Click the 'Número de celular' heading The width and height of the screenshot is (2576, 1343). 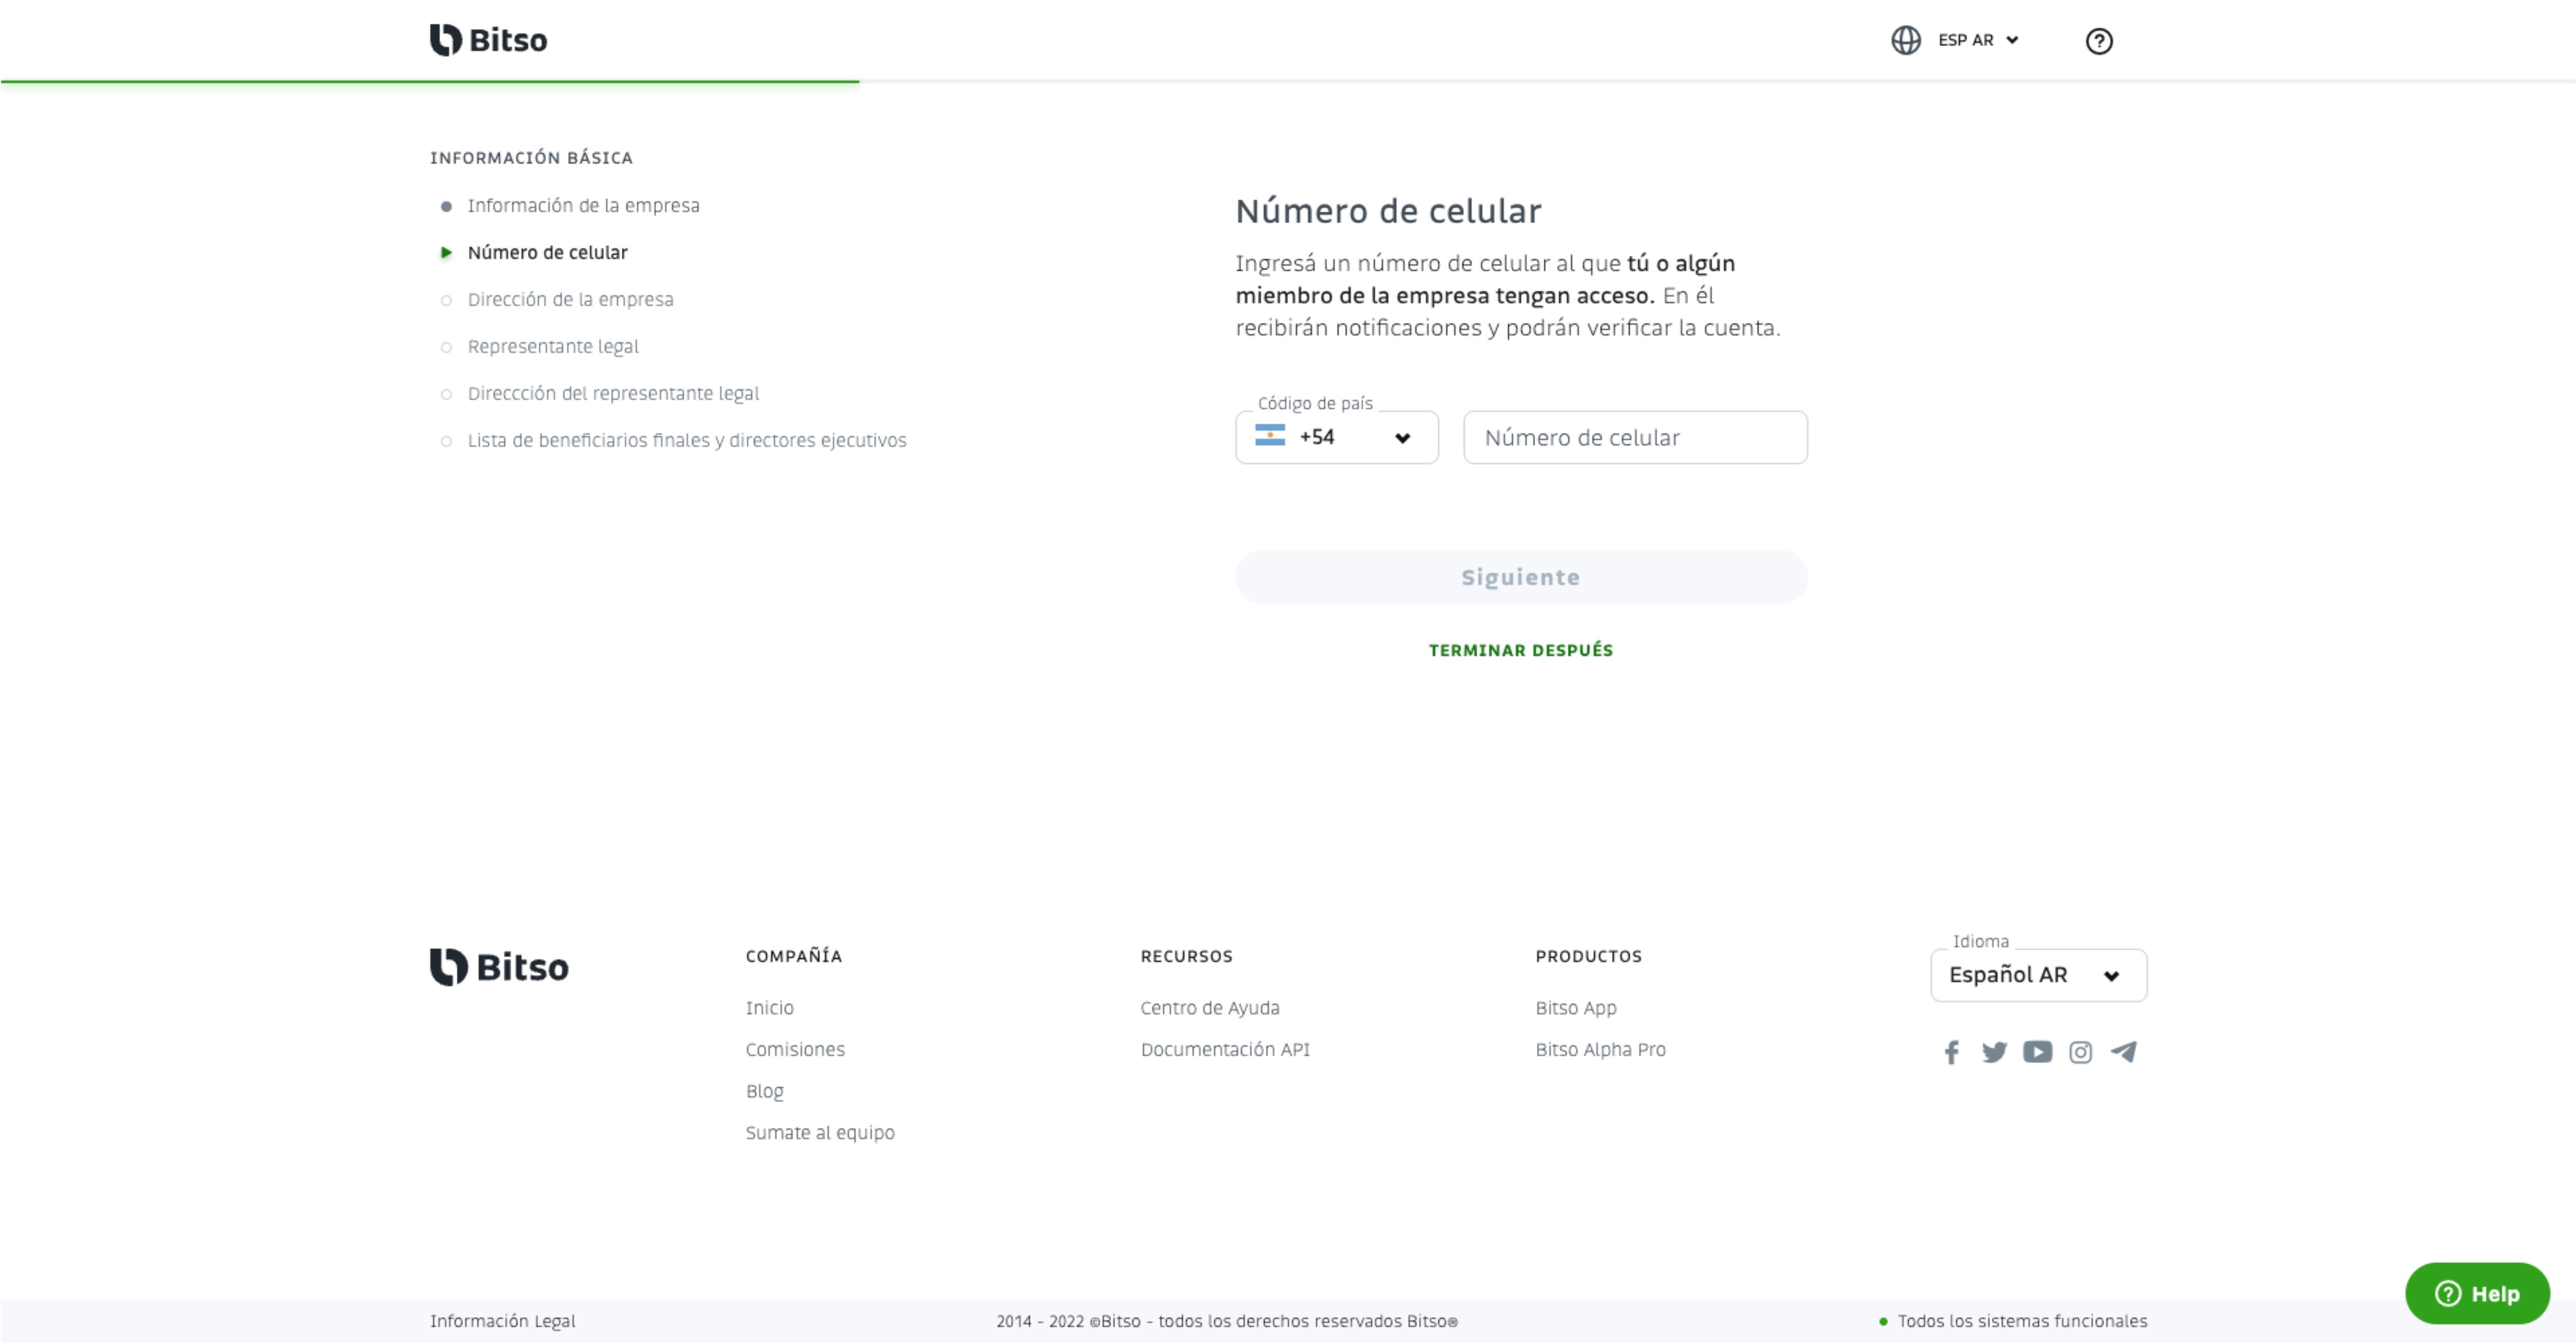(1388, 211)
